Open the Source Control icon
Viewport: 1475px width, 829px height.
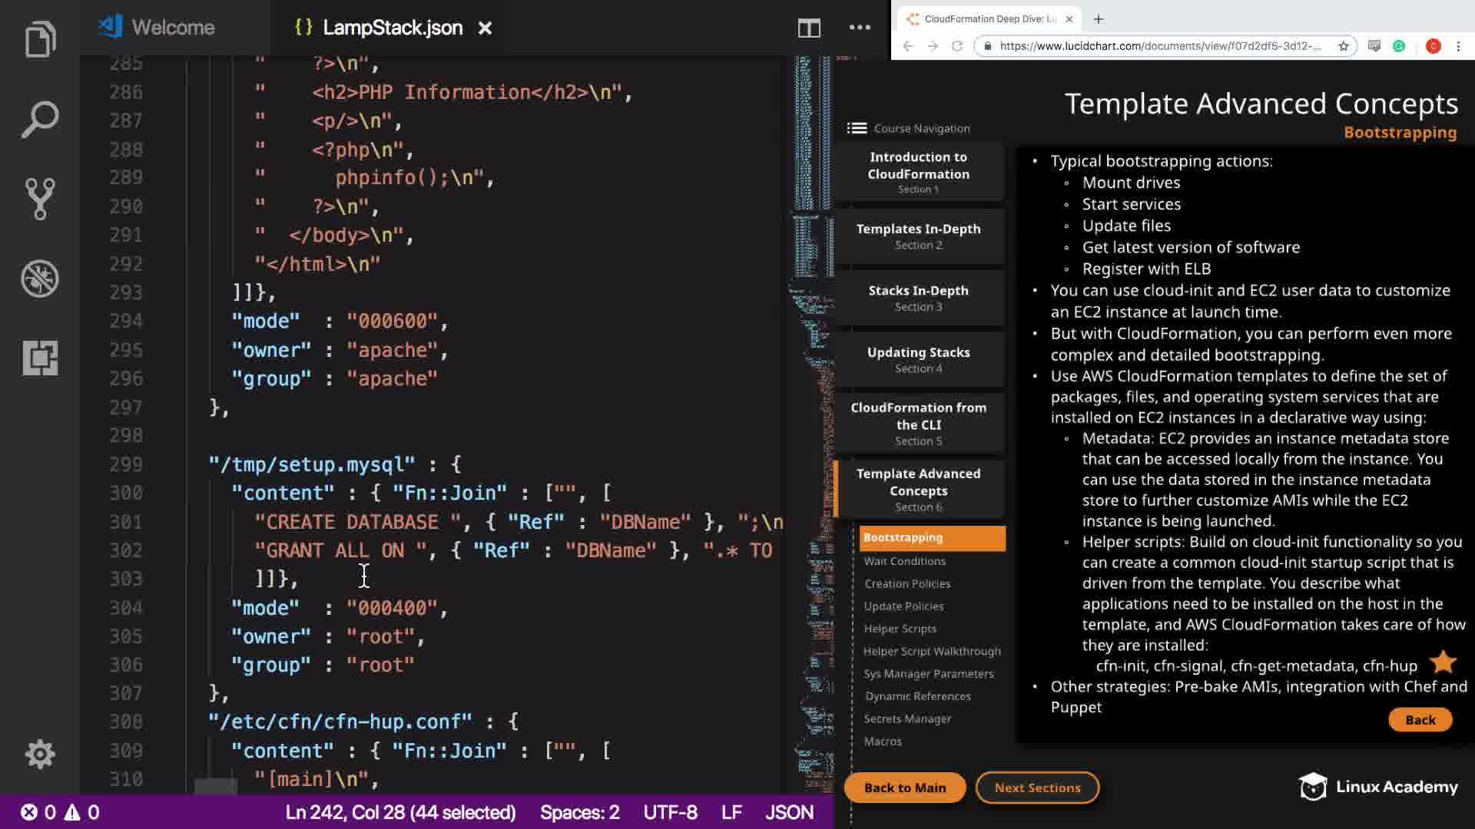pos(40,199)
